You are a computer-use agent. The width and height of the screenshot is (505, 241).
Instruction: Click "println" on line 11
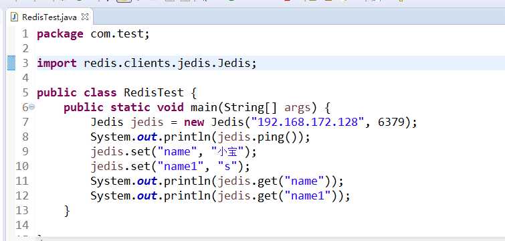tap(187, 181)
